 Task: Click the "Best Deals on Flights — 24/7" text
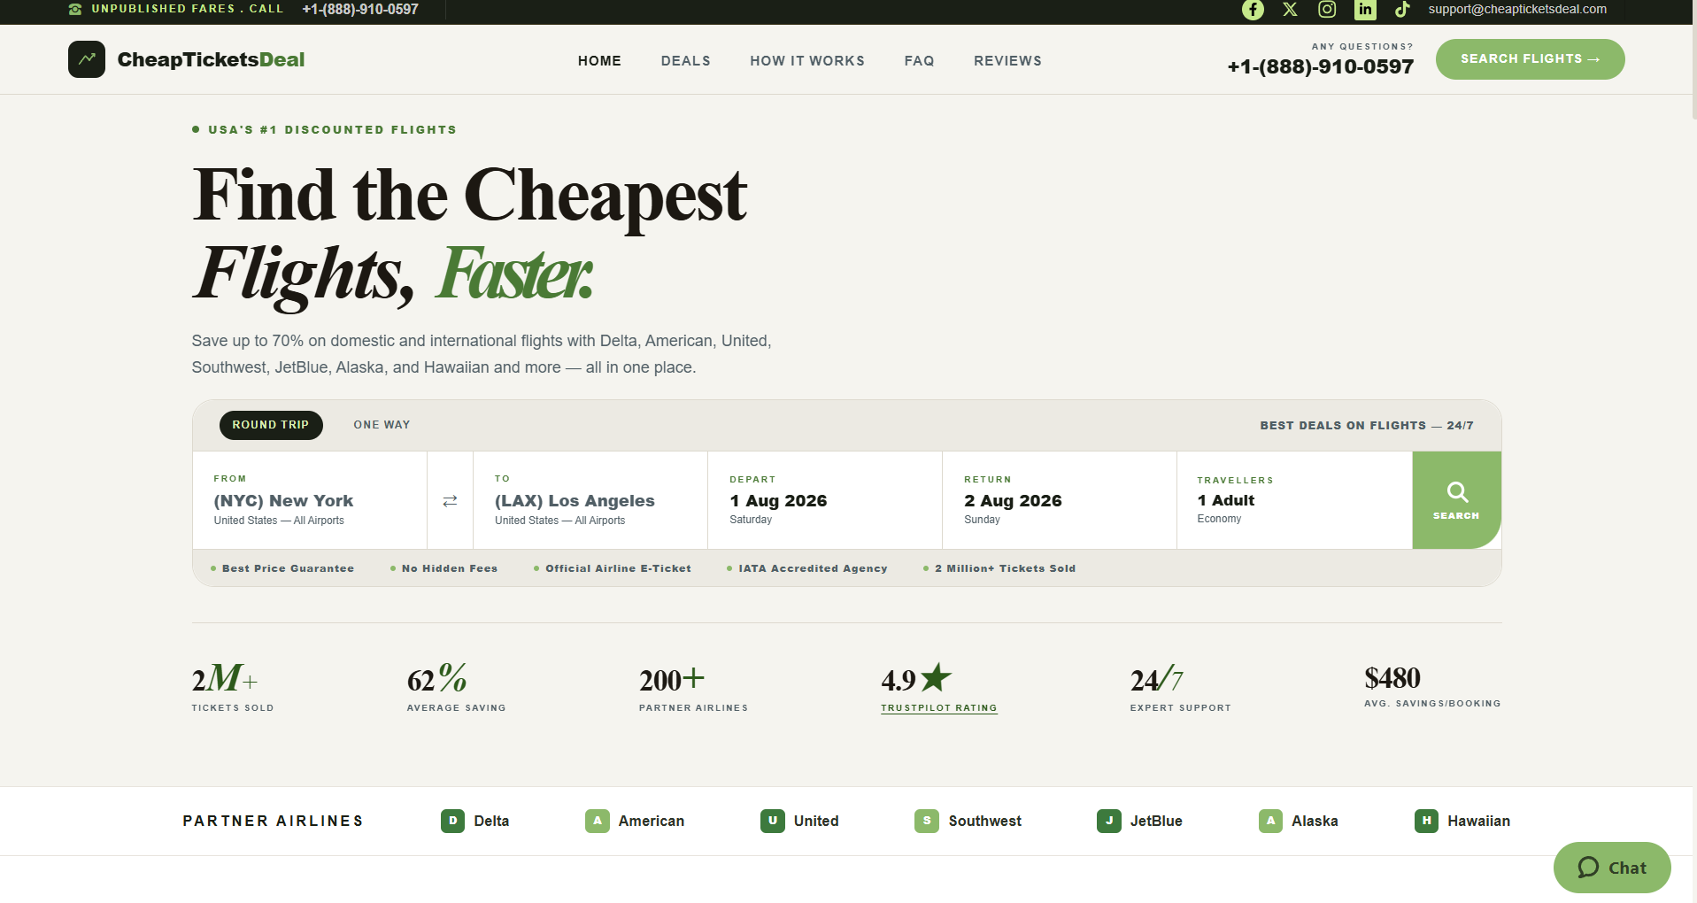click(1367, 426)
